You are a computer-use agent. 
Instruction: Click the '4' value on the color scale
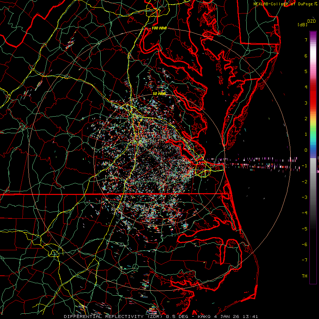click(x=306, y=87)
